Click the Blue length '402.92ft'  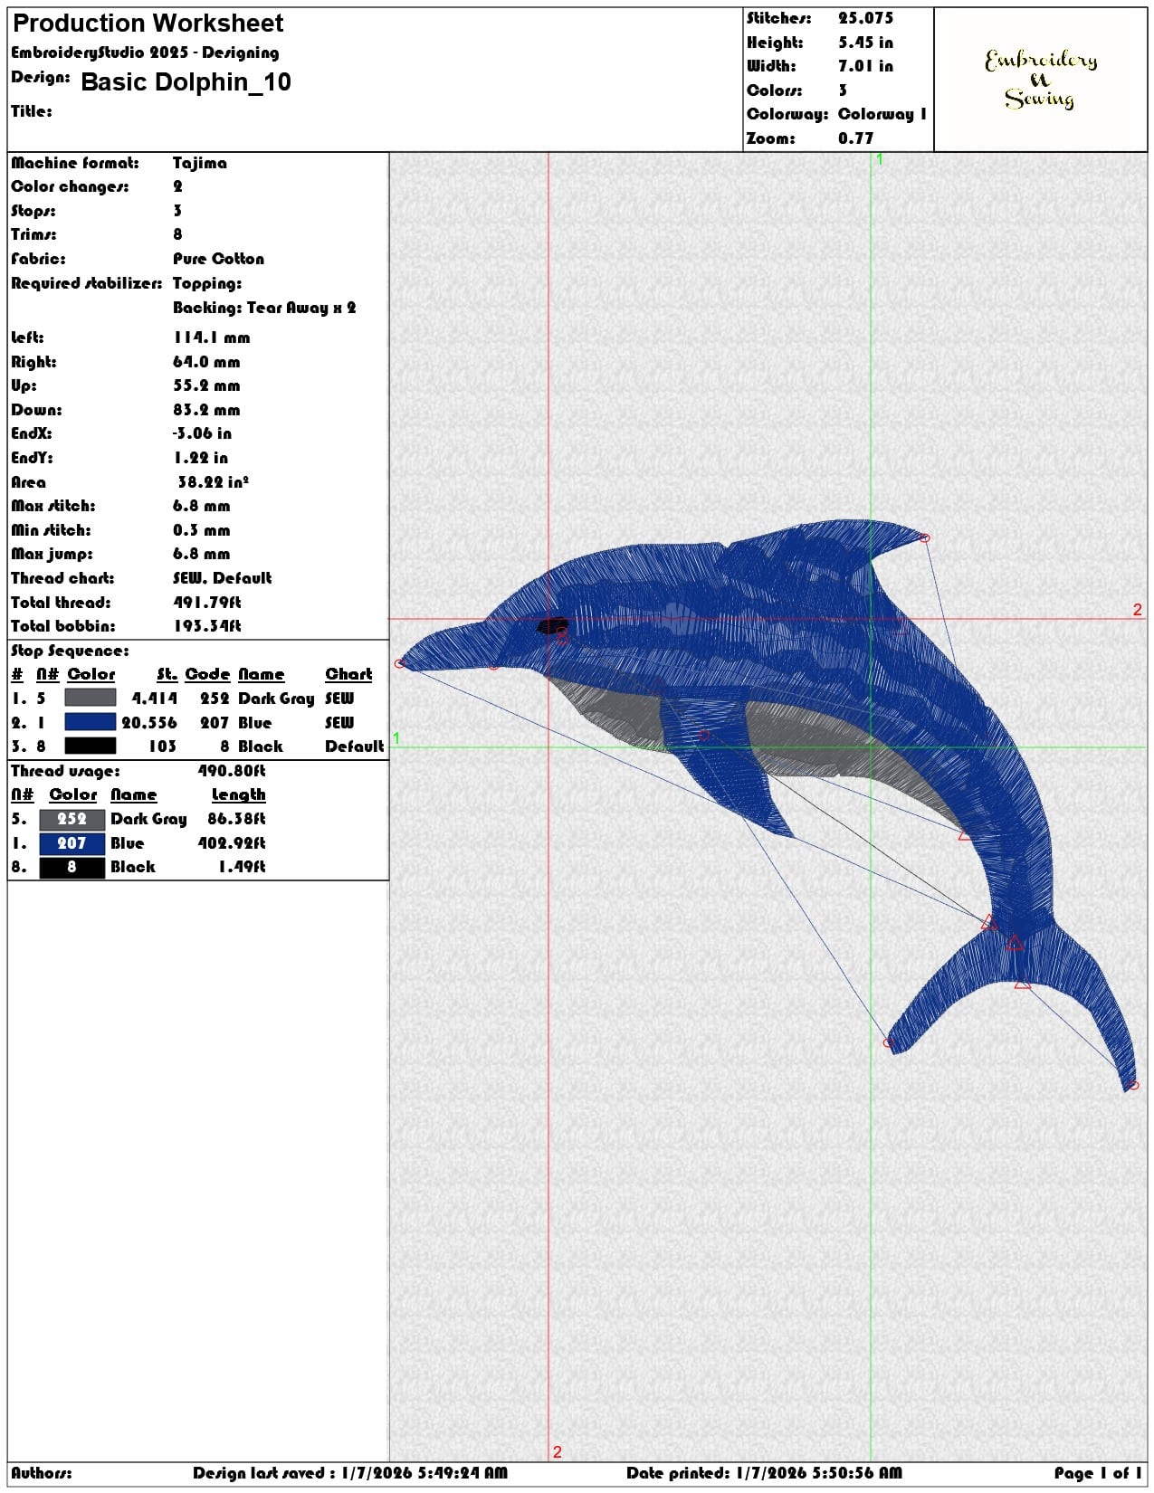232,843
